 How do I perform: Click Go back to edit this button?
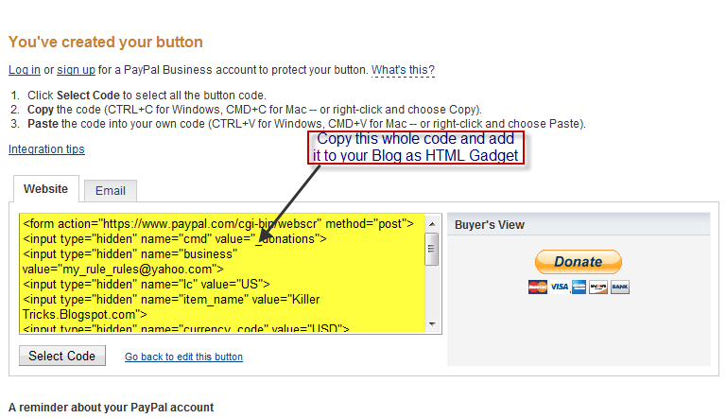click(183, 357)
